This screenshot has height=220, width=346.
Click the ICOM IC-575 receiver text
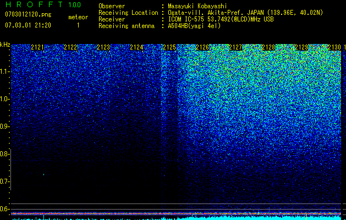[221, 19]
